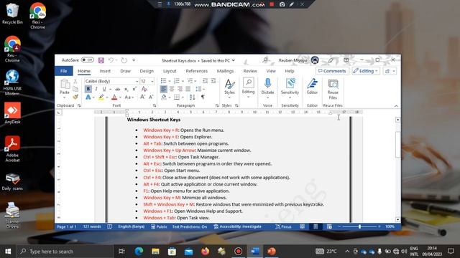Apply yellow text highlight color
This screenshot has width=460, height=258.
coord(101,97)
